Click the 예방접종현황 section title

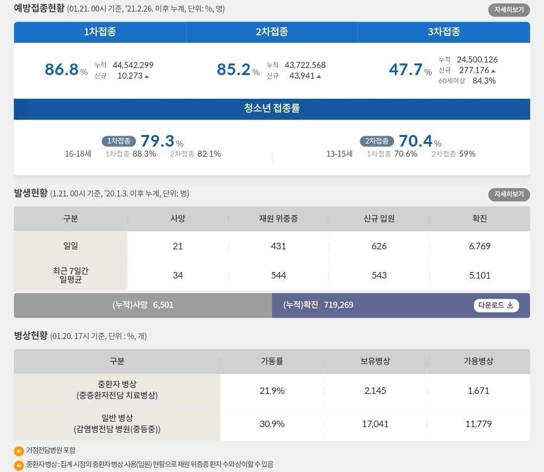[39, 8]
